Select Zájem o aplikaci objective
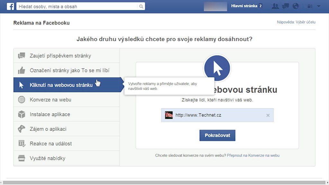The width and height of the screenshot is (329, 185). point(48,129)
